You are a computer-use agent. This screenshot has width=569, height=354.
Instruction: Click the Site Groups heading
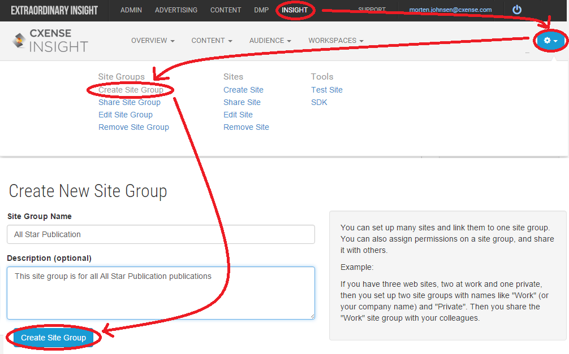[x=121, y=77]
